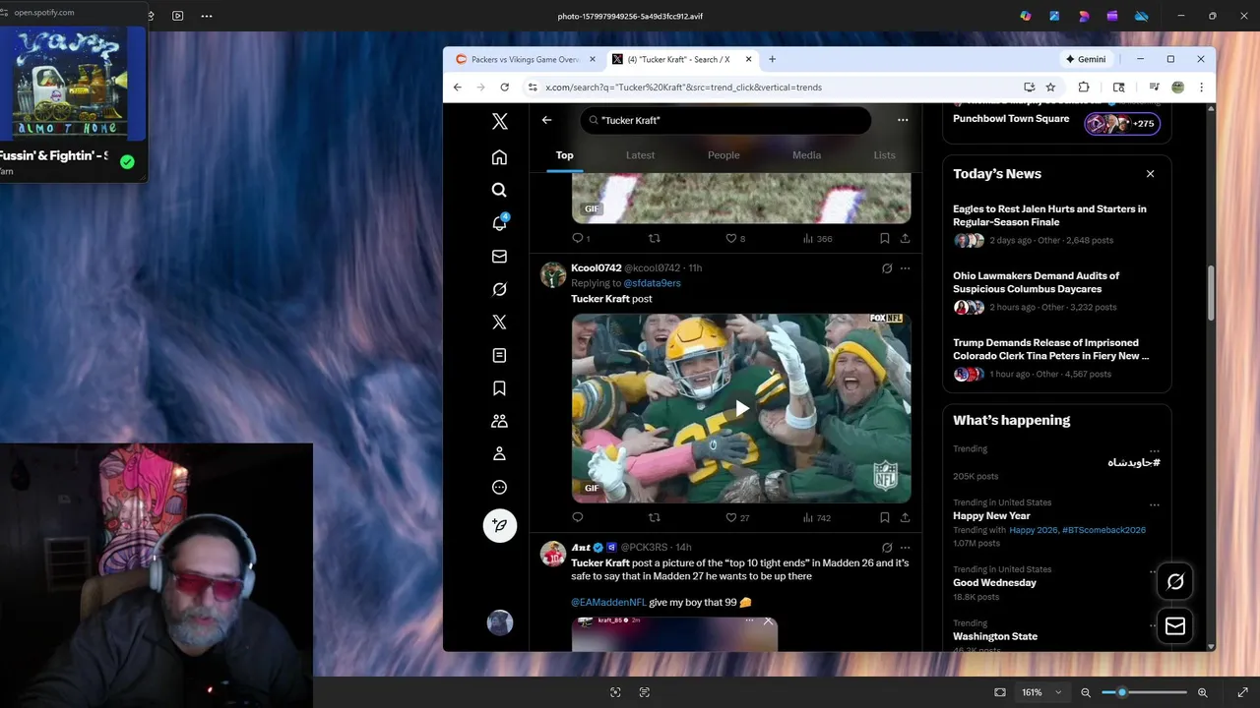Reply to the Kcool0742 post
The width and height of the screenshot is (1260, 708).
tap(578, 517)
